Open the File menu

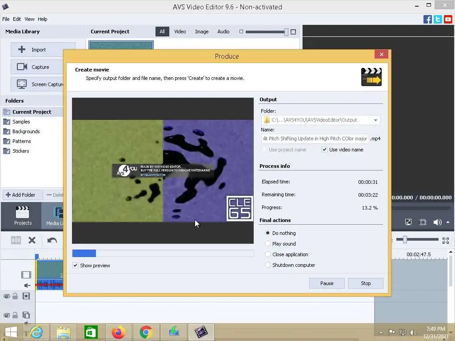point(6,19)
